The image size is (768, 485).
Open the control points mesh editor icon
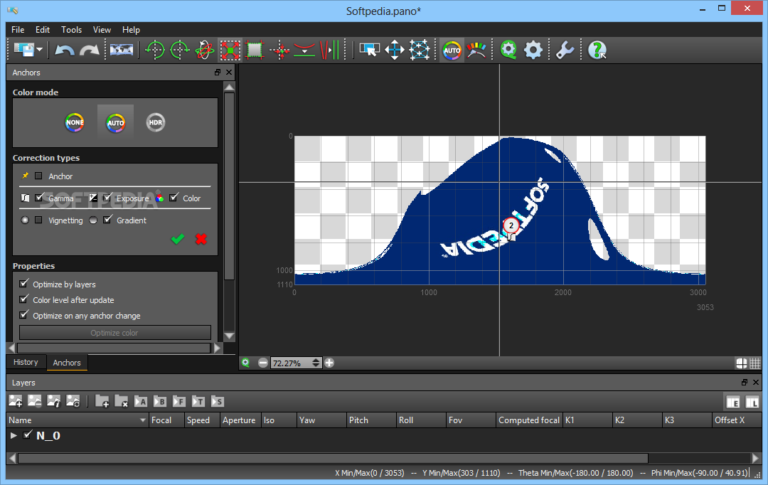[420, 50]
